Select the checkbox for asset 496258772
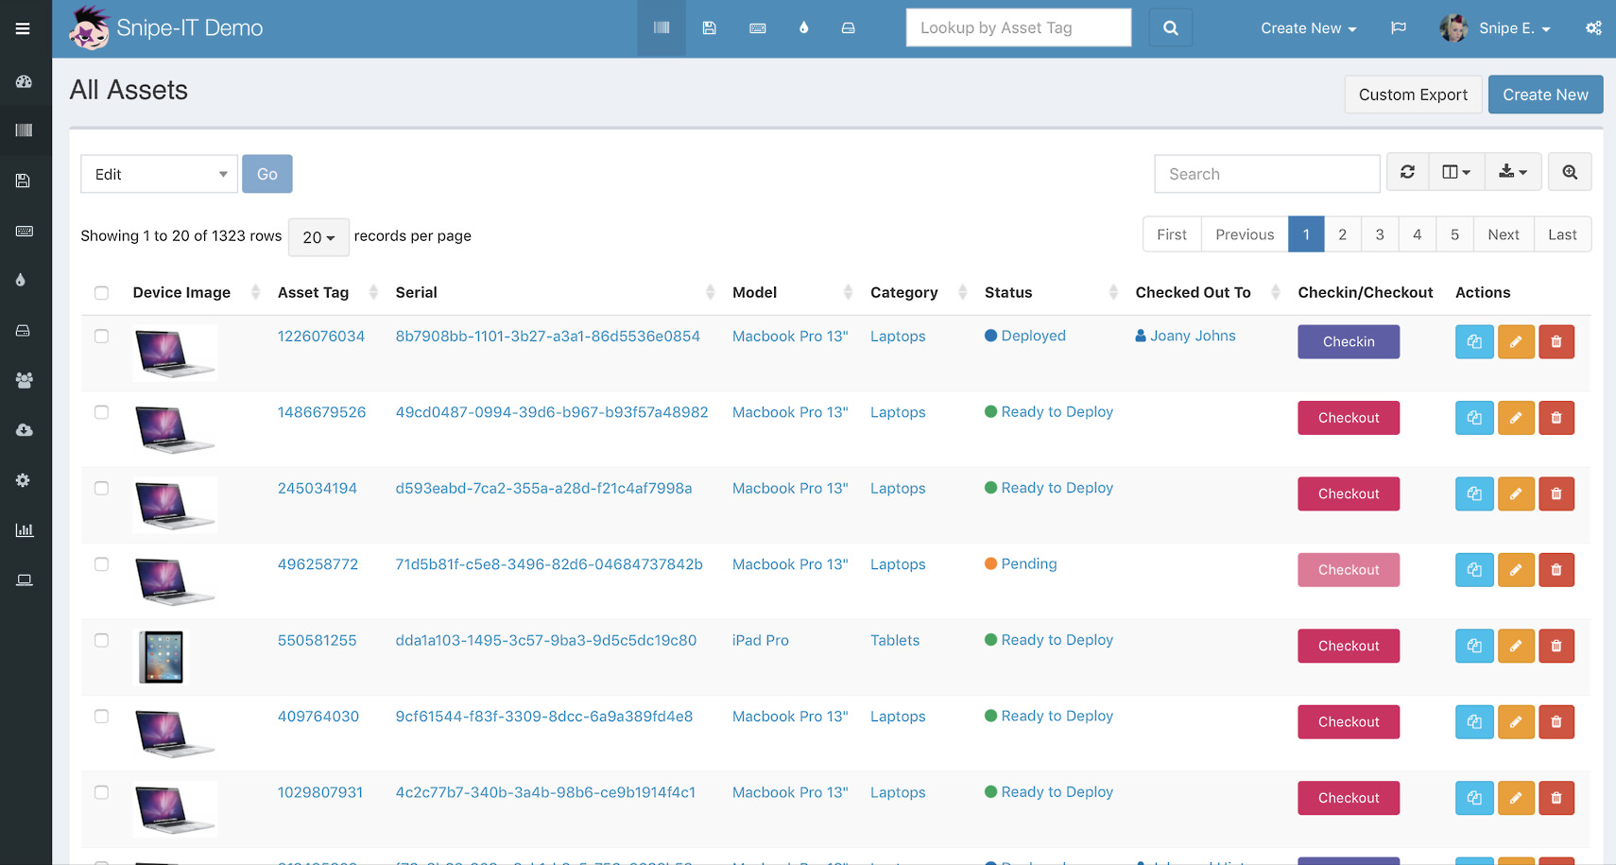Viewport: 1616px width, 865px height. (102, 564)
